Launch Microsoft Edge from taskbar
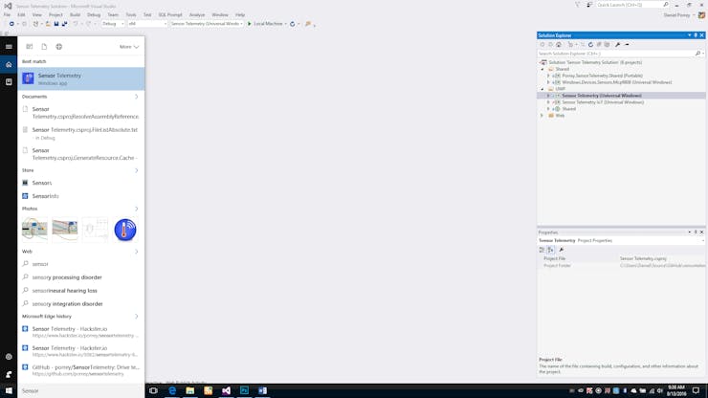Image resolution: width=708 pixels, height=398 pixels. pyautogui.click(x=172, y=390)
